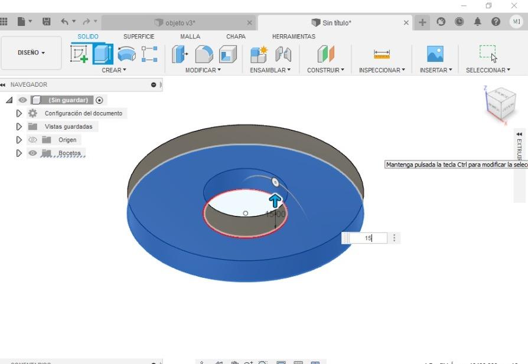Open the CONSTRUIR dropdown menu
The image size is (528, 364).
pyautogui.click(x=325, y=70)
